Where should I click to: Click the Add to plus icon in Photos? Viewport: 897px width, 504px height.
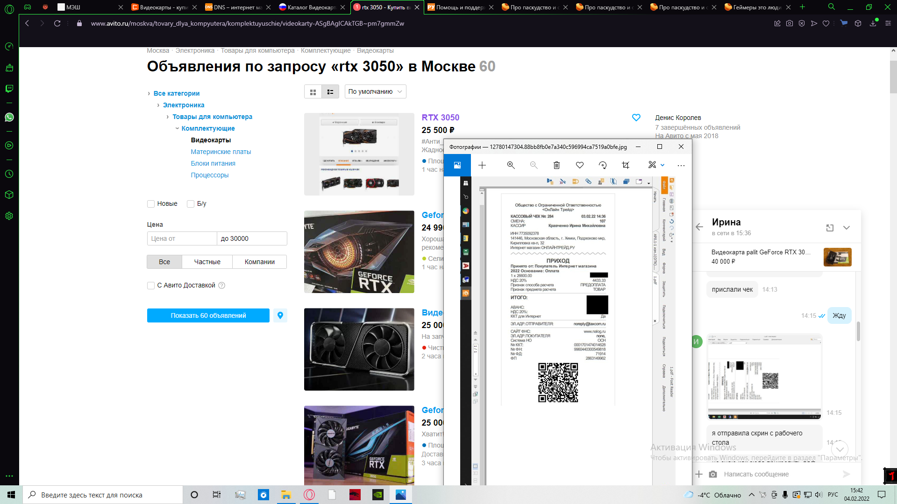[482, 165]
